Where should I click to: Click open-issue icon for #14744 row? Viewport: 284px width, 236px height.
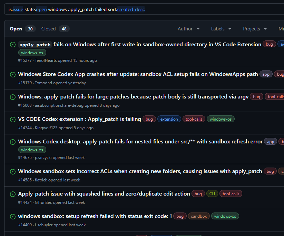click(x=13, y=120)
